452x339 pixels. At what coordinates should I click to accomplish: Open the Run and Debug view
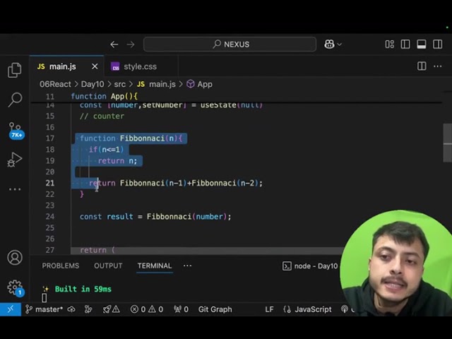pyautogui.click(x=15, y=160)
